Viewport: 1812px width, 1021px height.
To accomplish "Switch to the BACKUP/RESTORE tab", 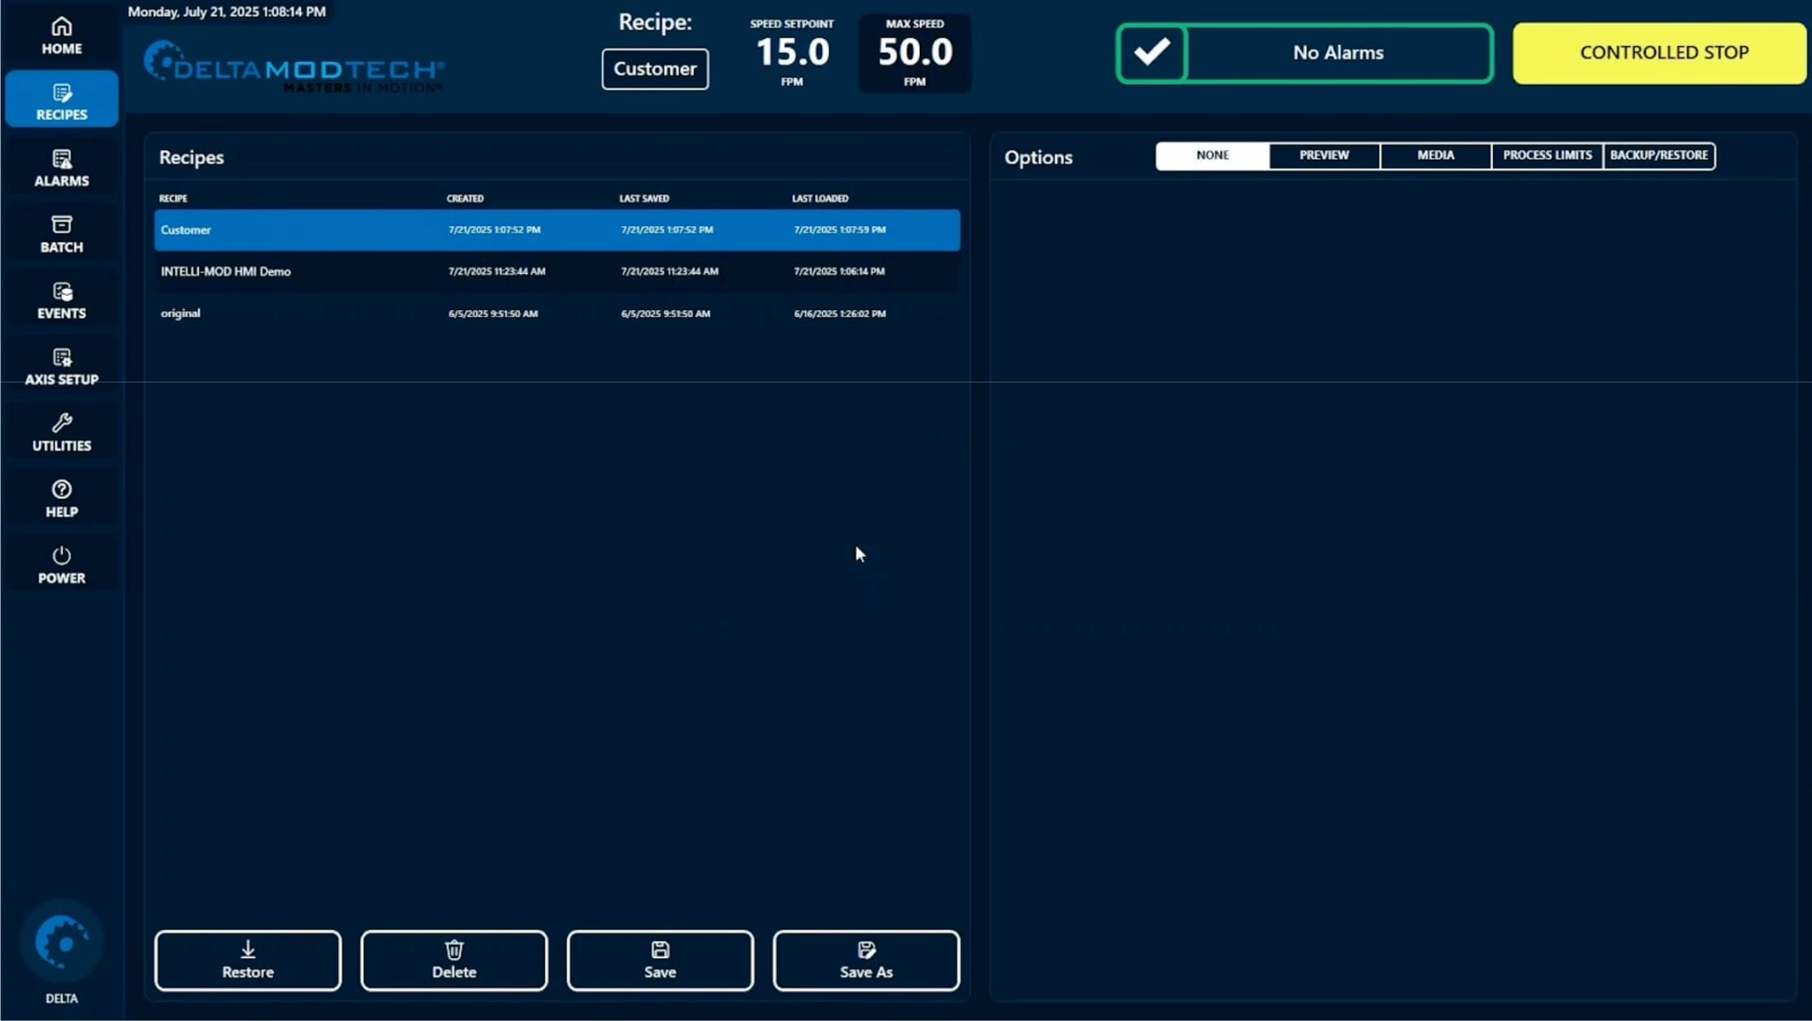I will tap(1659, 156).
